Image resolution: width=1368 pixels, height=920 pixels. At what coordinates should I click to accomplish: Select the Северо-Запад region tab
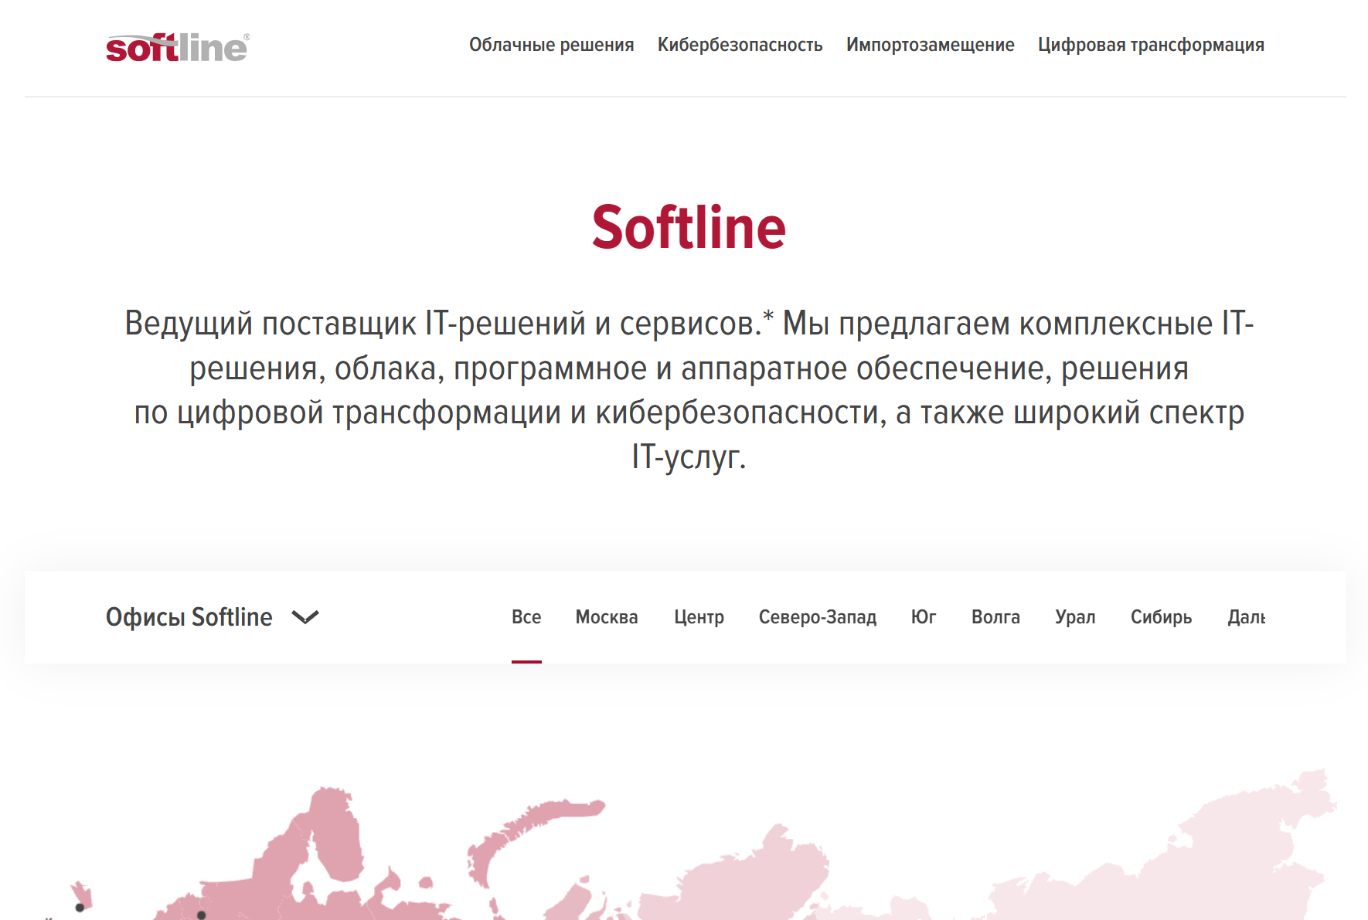(818, 617)
